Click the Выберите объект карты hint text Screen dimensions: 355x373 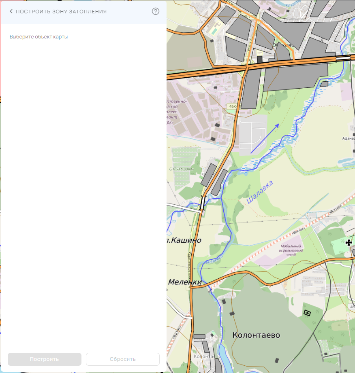coord(38,37)
